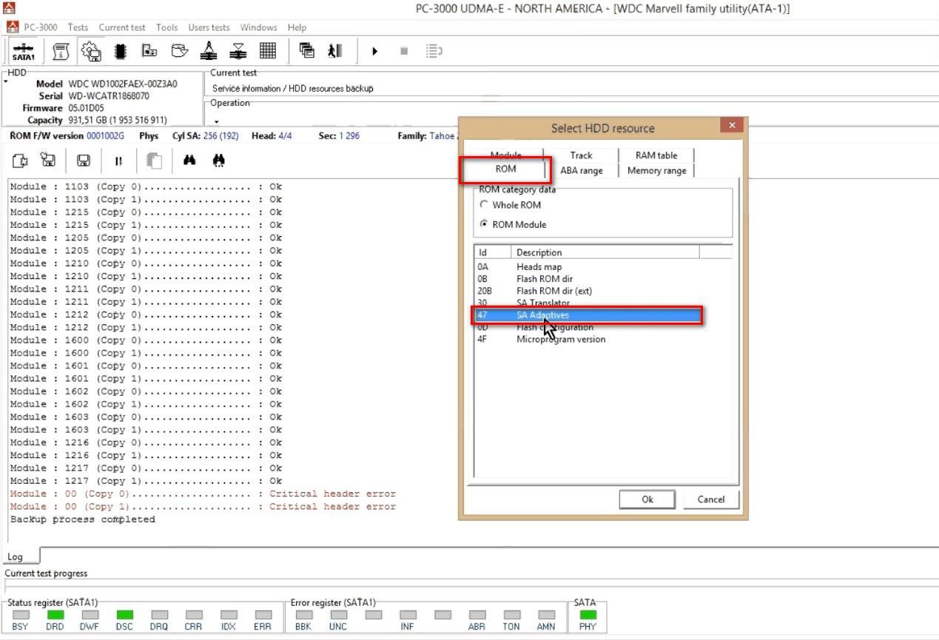Open the Windows menu
Screen dimensions: 939x640
[x=258, y=27]
